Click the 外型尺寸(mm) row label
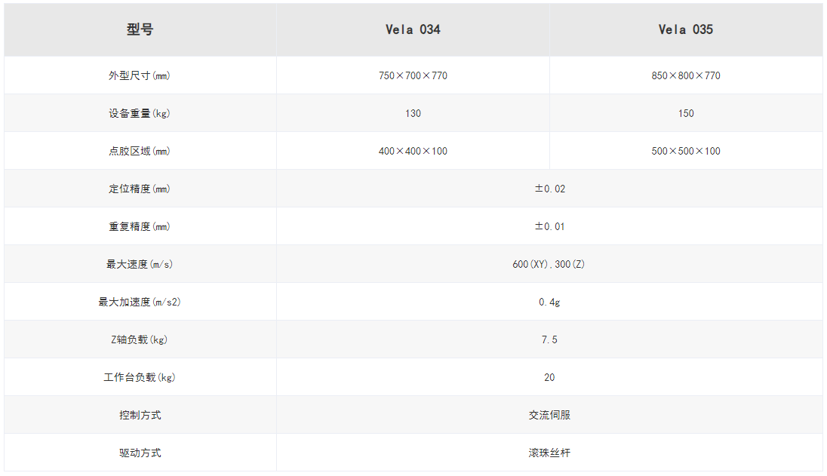This screenshot has height=476, width=827. pyautogui.click(x=140, y=75)
